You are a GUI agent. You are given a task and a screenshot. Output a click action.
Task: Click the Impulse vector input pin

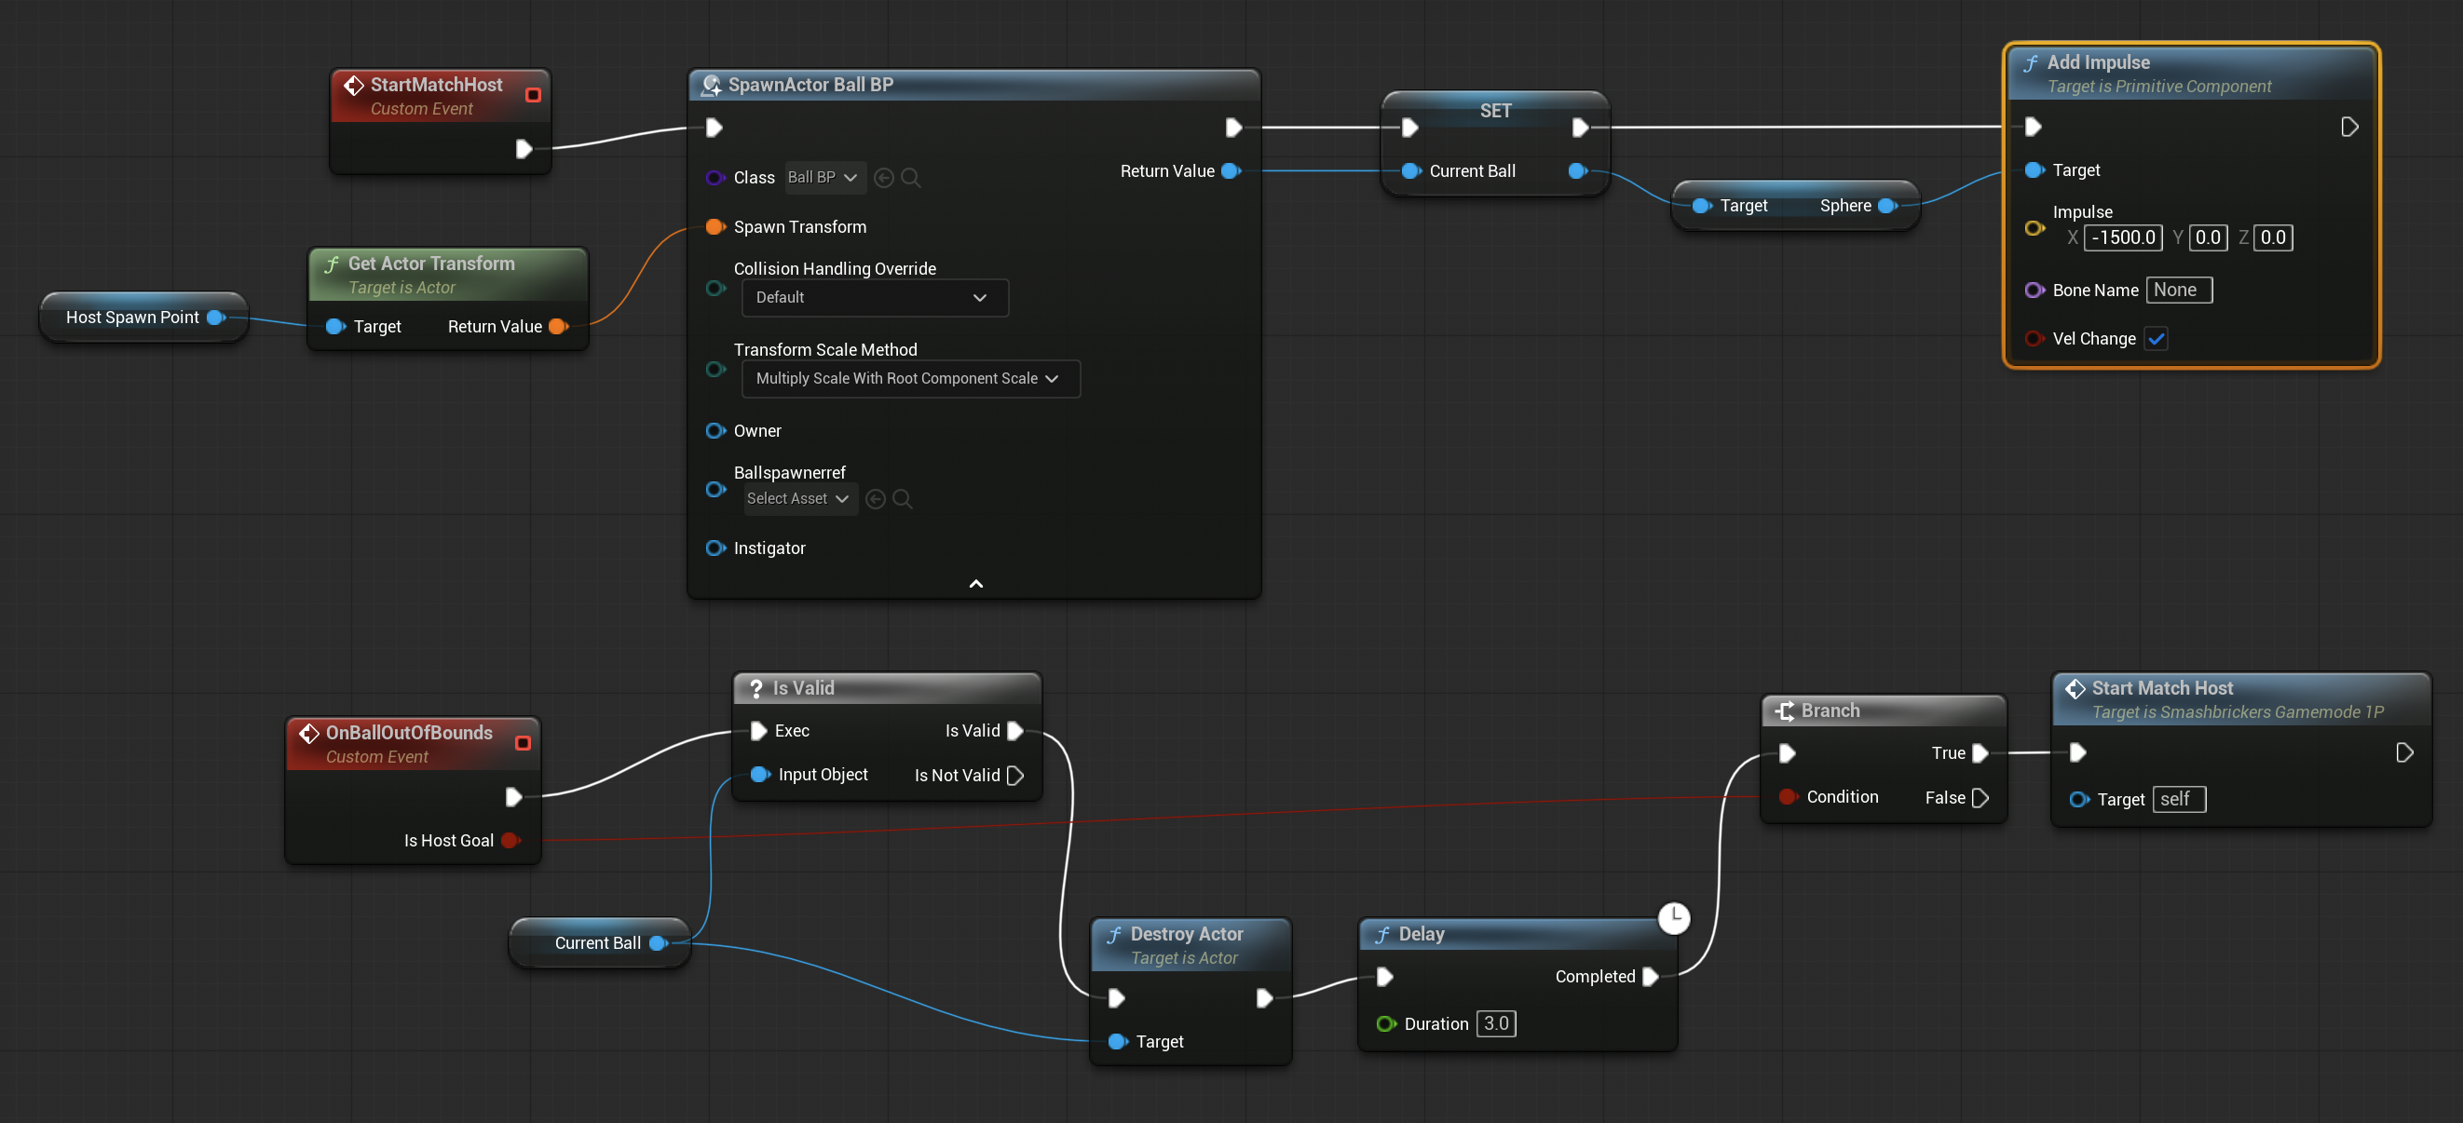pos(2034,227)
